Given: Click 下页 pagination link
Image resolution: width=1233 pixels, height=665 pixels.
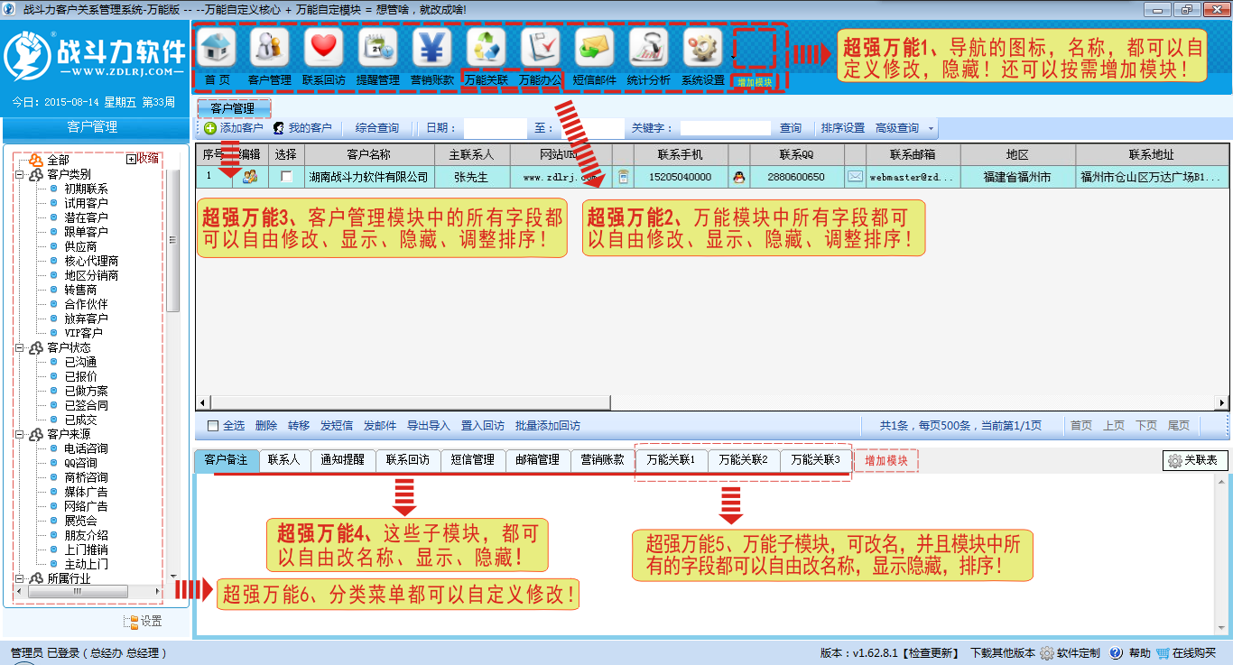Looking at the screenshot, I should point(1146,426).
